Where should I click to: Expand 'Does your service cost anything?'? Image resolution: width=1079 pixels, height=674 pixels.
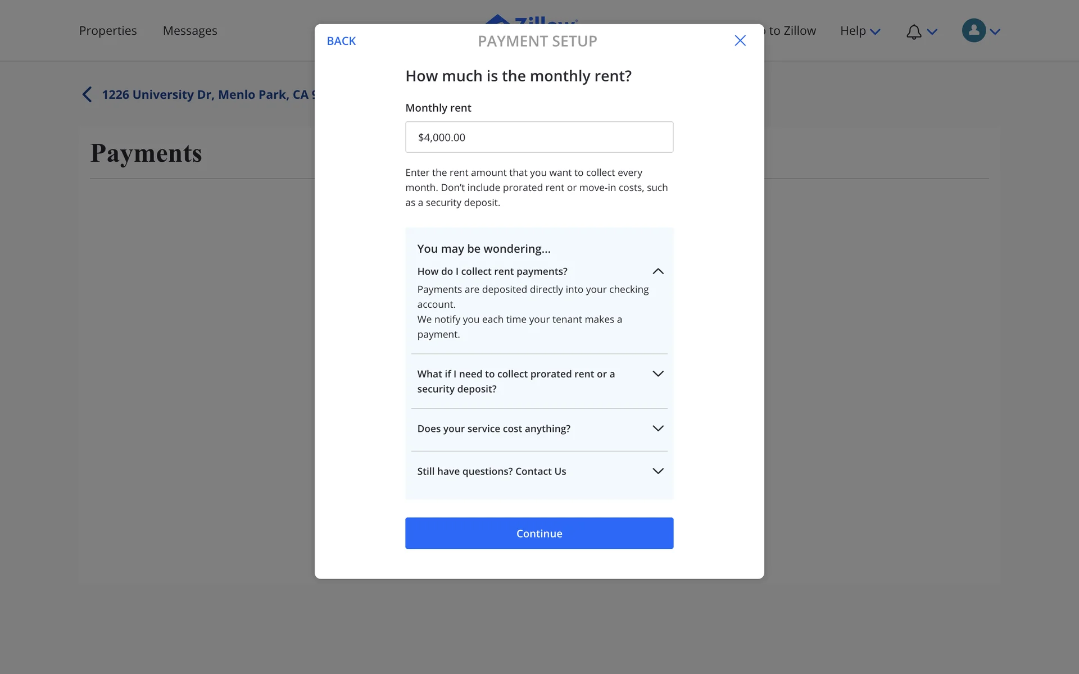658,429
